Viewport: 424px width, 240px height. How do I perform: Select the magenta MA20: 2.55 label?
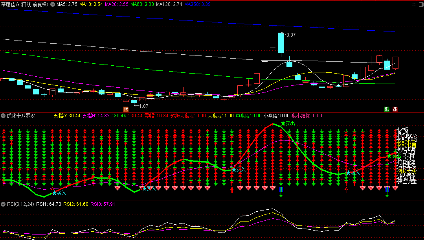click(x=117, y=4)
